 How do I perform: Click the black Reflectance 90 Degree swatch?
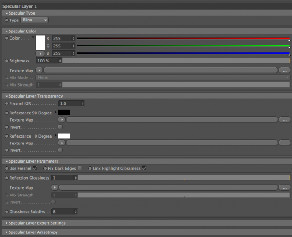[64, 113]
